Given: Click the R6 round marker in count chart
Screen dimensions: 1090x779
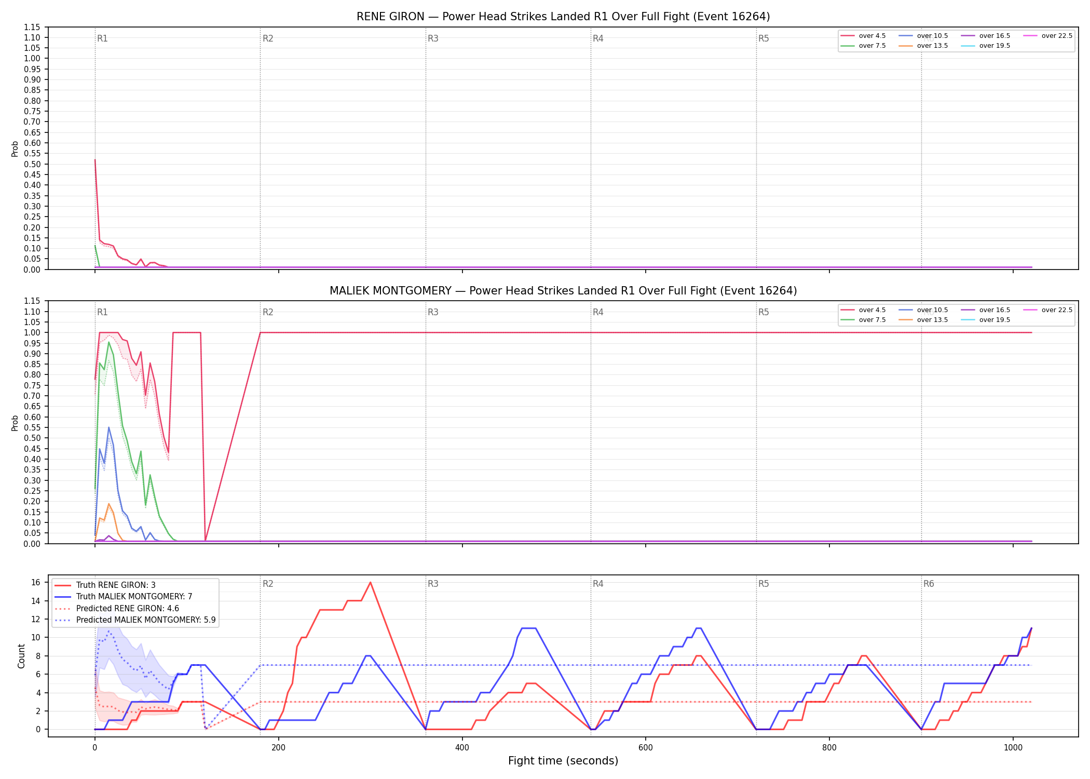Looking at the screenshot, I should pos(929,584).
